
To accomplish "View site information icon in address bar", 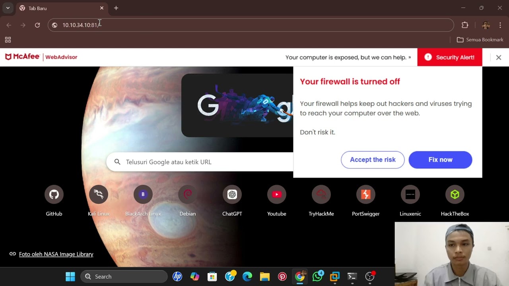I will click(x=54, y=25).
